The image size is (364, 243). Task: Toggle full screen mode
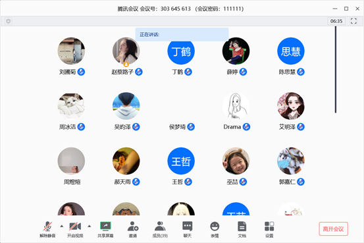point(353,21)
